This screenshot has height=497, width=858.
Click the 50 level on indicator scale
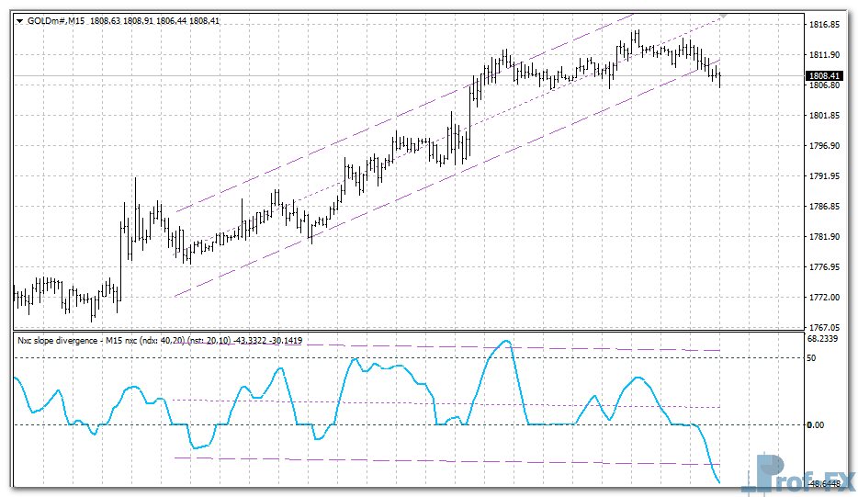point(812,357)
